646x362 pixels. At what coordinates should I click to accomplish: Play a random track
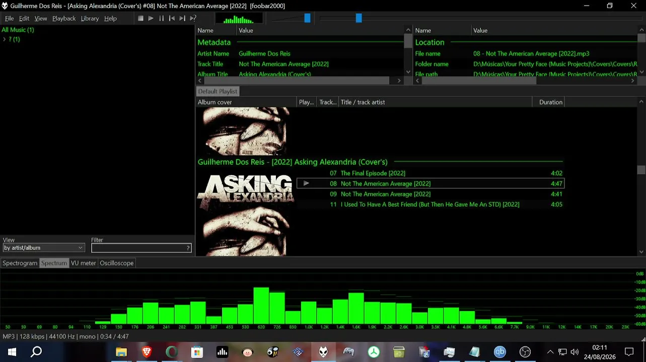(x=193, y=18)
